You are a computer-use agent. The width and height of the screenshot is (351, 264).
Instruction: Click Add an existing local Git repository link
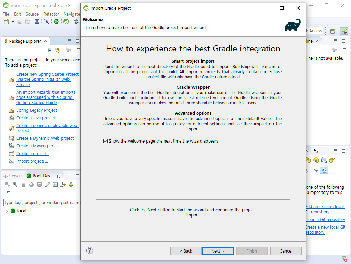click(x=326, y=209)
